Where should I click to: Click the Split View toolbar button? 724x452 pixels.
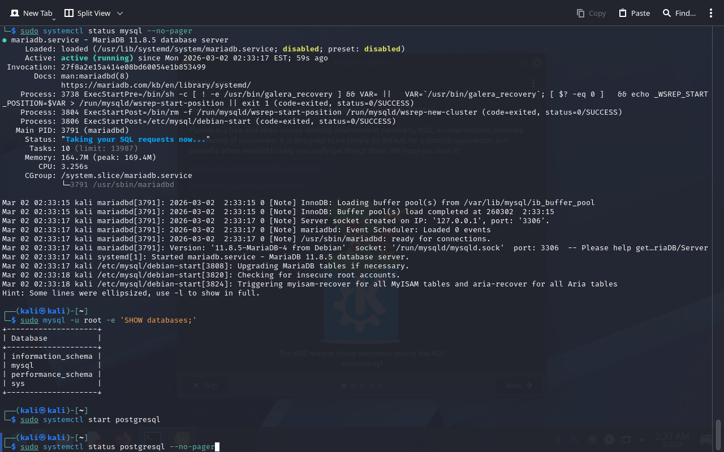click(x=87, y=13)
